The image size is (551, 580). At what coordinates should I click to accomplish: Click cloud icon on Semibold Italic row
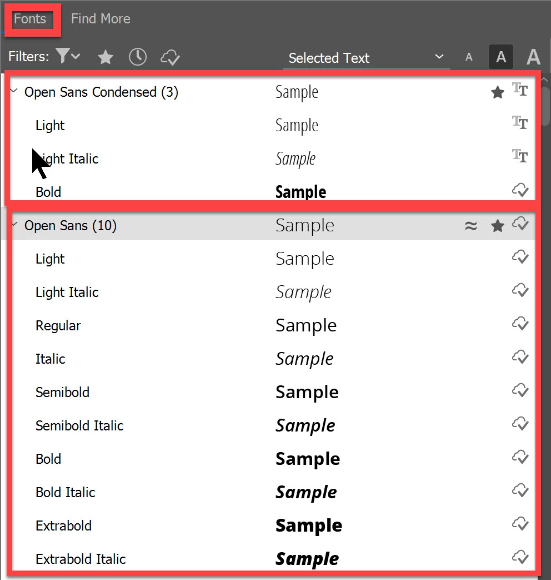[520, 423]
